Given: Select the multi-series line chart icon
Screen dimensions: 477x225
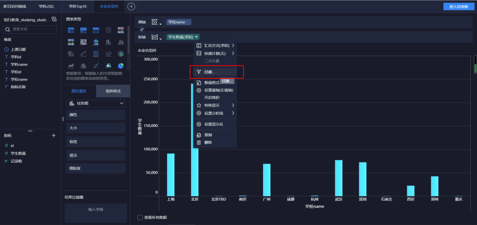Looking at the screenshot, I should pos(96,54).
